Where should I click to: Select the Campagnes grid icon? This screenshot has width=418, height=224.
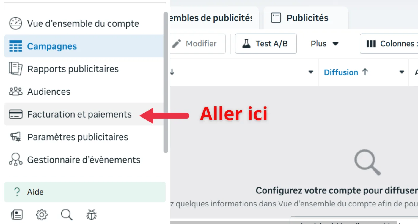pos(15,46)
